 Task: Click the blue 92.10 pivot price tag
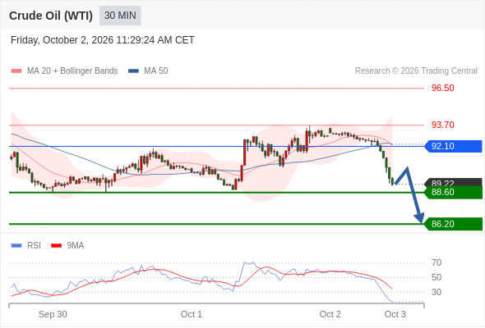(x=453, y=146)
